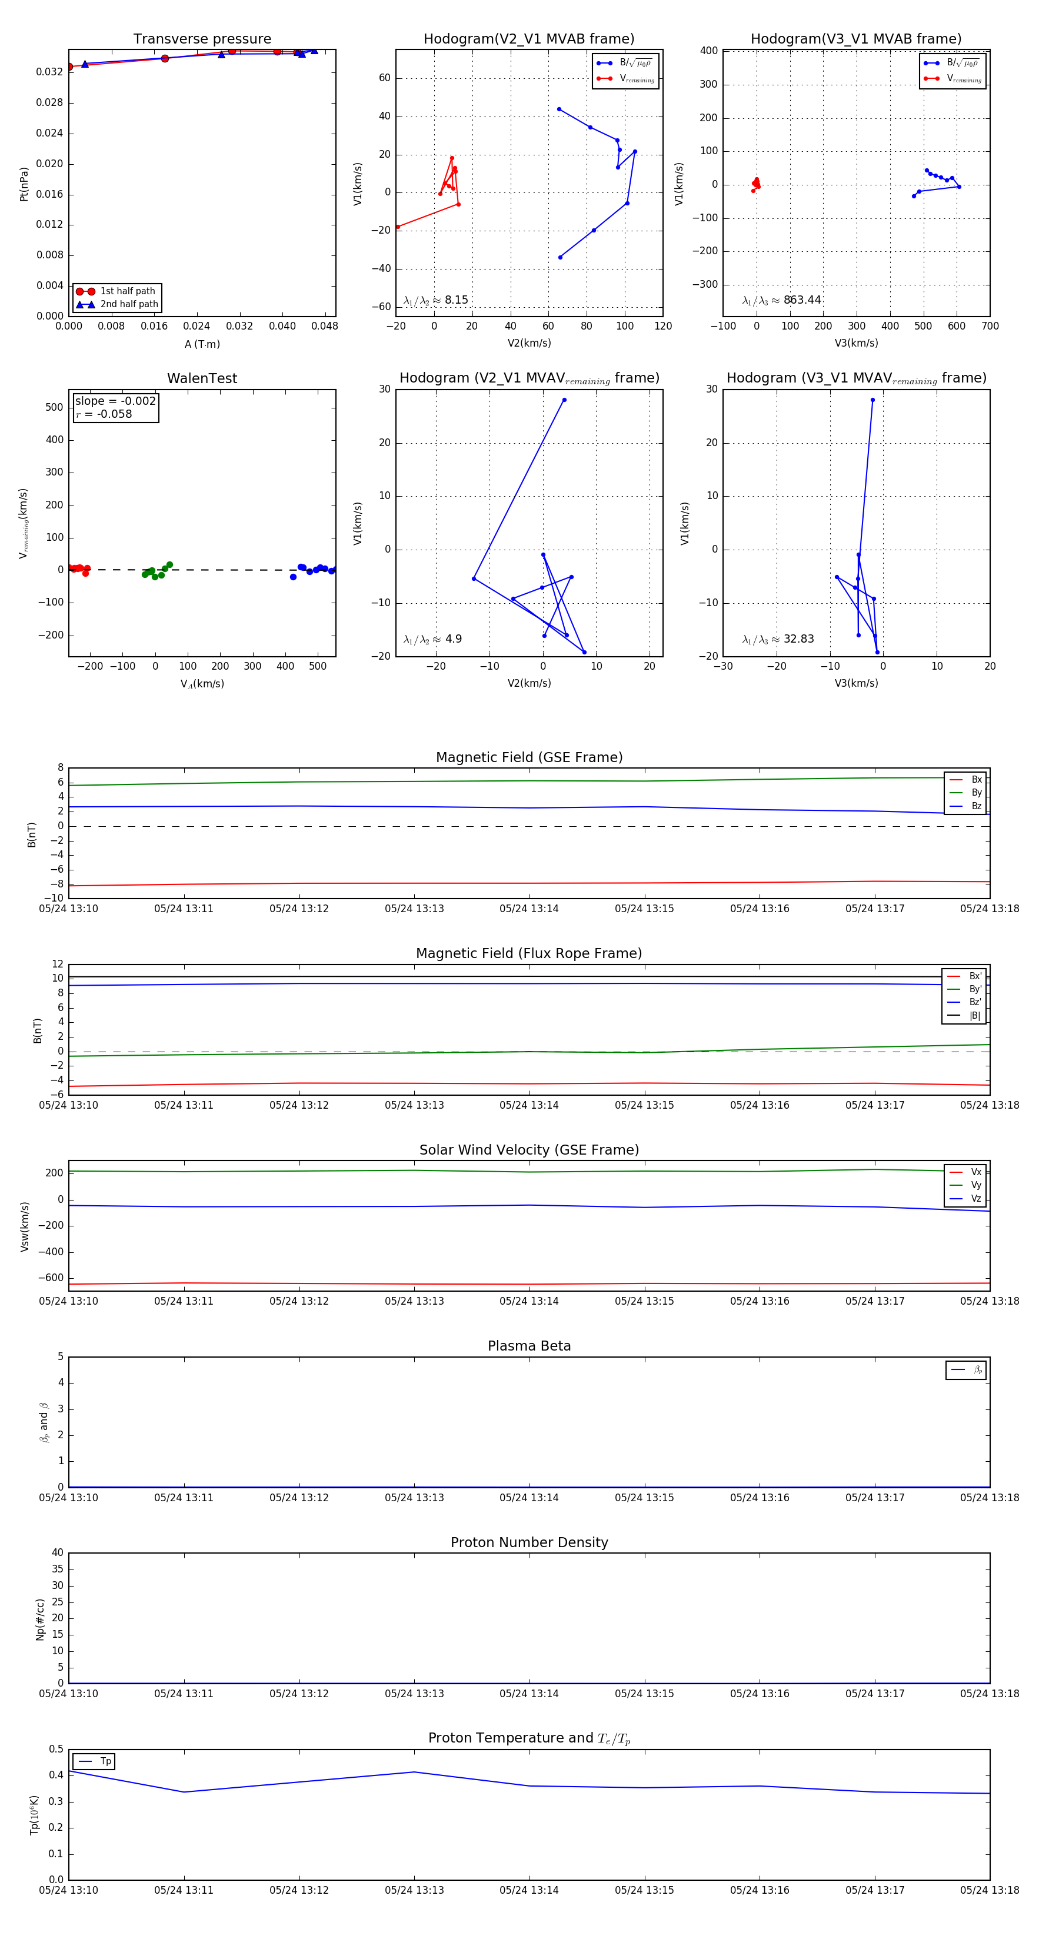The image size is (1059, 1942).
Task: Click the "Hodogram (V2_V1 MVAV remaining frame)" title
Action: click(529, 378)
